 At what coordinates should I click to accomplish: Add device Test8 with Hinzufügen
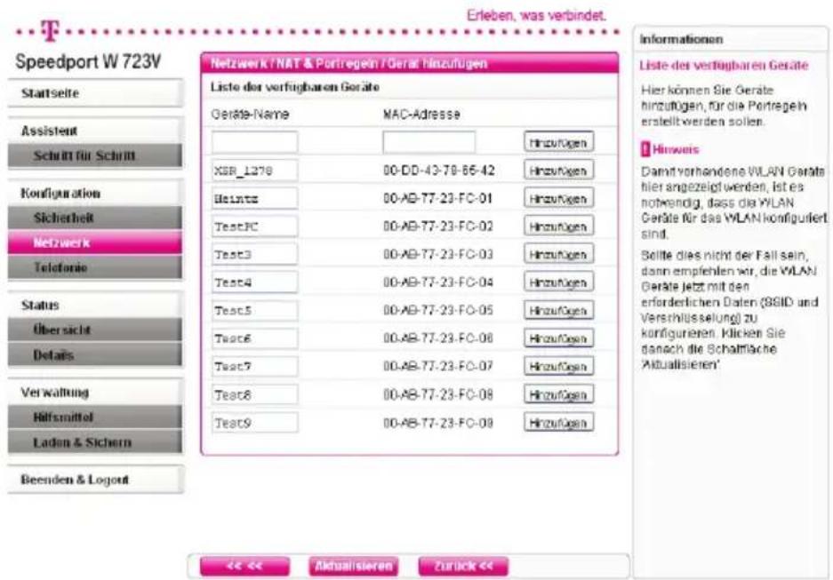(558, 394)
